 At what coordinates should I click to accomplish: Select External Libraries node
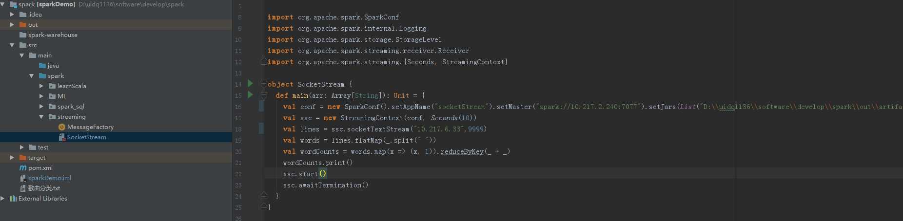[42, 199]
